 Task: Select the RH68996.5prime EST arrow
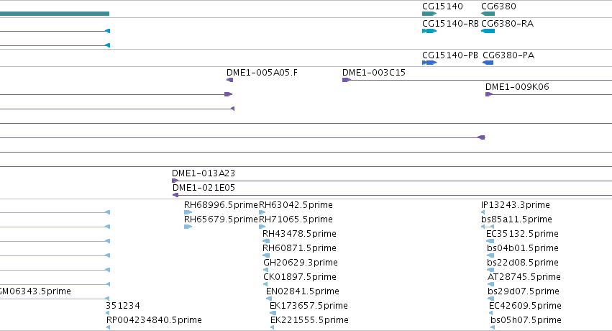click(188, 212)
